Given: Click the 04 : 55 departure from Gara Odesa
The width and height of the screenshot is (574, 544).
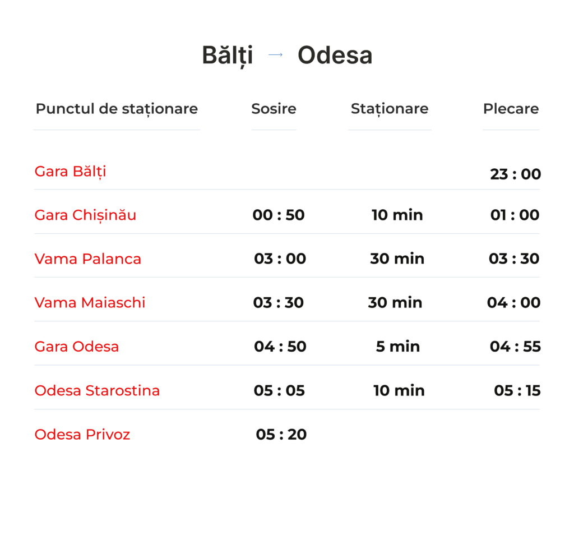Looking at the screenshot, I should click(x=515, y=346).
